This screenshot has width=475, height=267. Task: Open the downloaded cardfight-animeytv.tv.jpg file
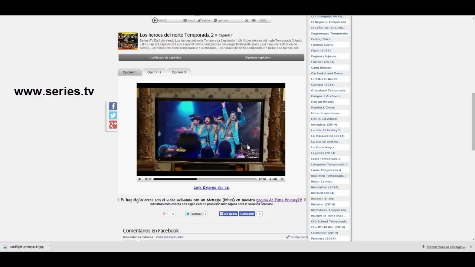point(24,247)
